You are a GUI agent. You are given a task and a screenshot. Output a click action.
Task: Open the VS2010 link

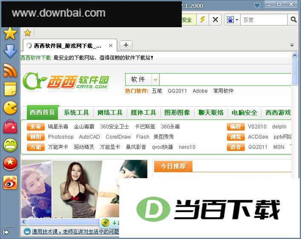click(257, 127)
